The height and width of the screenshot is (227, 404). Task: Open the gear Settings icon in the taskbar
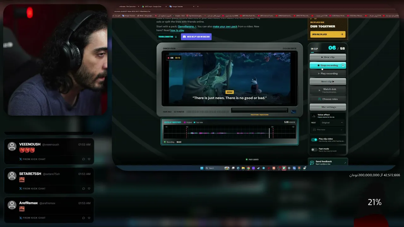tap(289, 168)
